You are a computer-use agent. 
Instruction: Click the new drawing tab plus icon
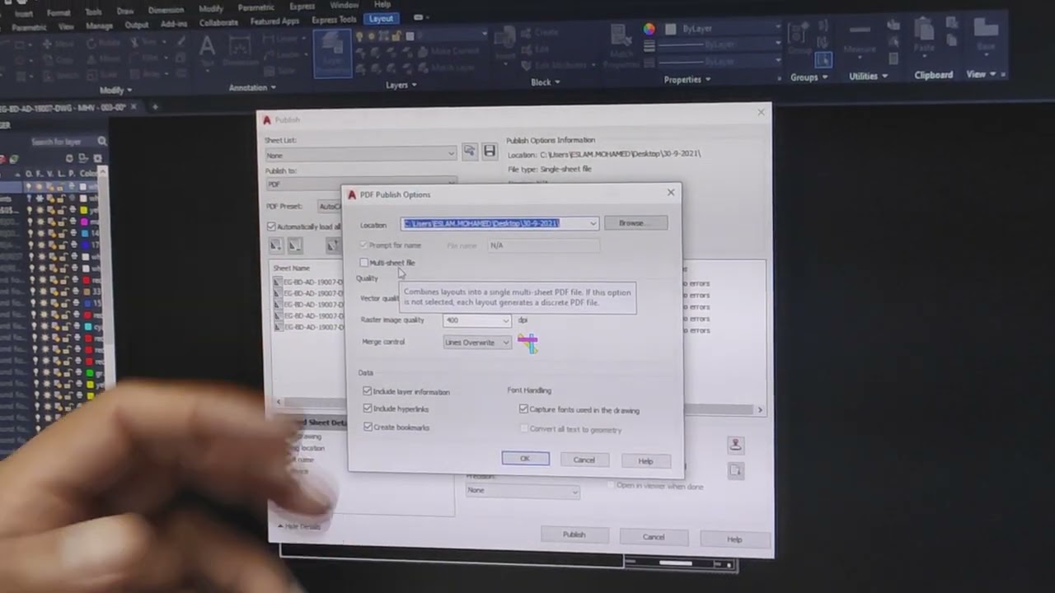click(x=154, y=106)
